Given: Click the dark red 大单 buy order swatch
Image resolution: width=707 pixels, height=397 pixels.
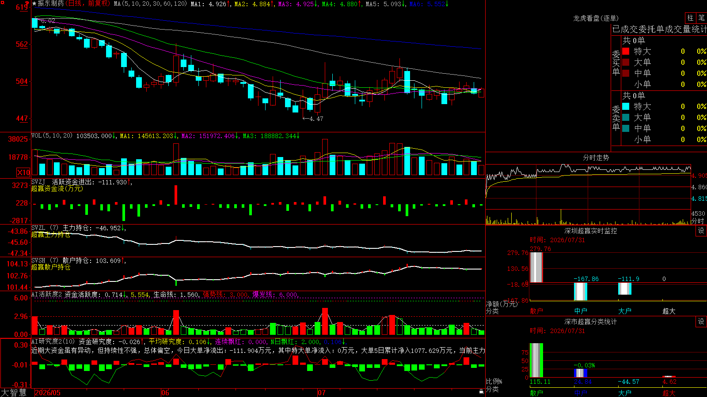Looking at the screenshot, I should pos(626,62).
